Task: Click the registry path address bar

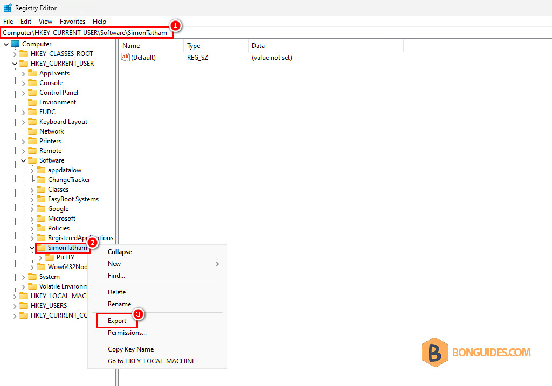Action: point(276,33)
